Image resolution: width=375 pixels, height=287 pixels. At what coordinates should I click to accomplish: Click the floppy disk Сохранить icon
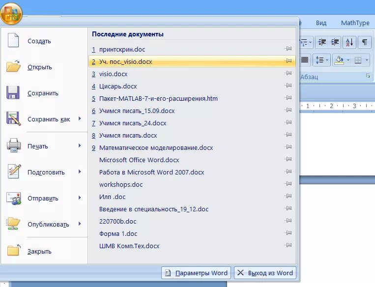(x=13, y=92)
